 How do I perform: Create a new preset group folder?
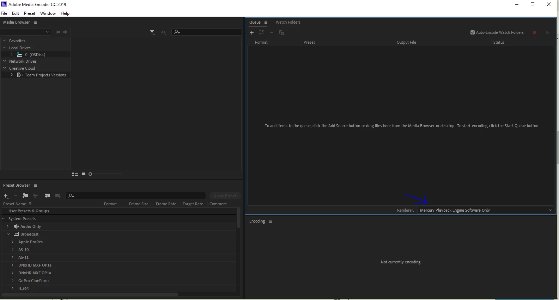pyautogui.click(x=25, y=195)
